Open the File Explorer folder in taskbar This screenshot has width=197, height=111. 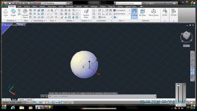(x=22, y=108)
